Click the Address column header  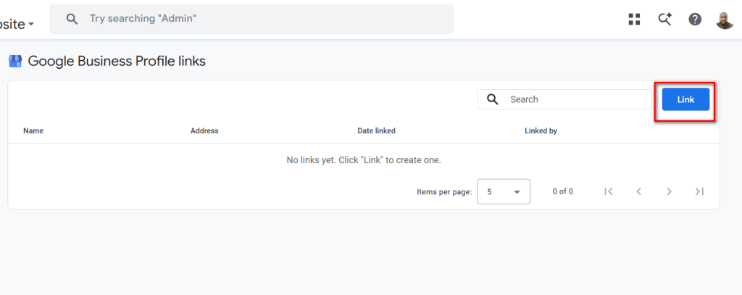click(x=204, y=130)
